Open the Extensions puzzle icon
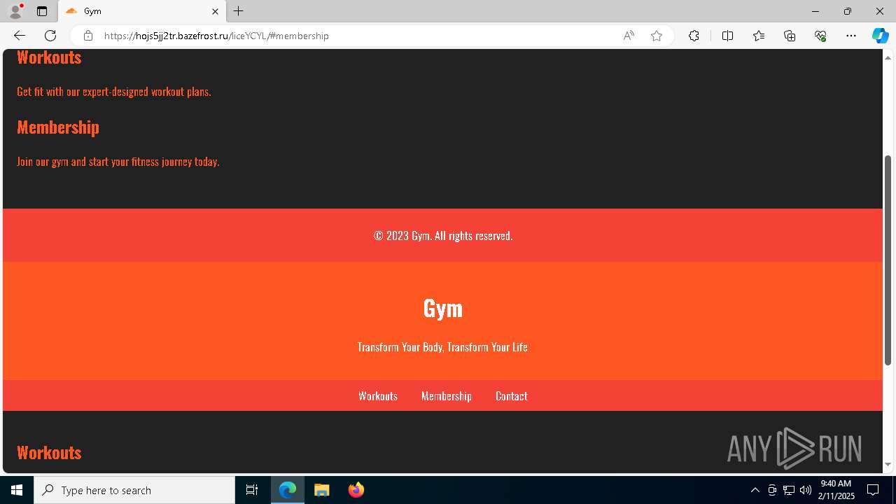The height and width of the screenshot is (504, 896). (x=694, y=36)
